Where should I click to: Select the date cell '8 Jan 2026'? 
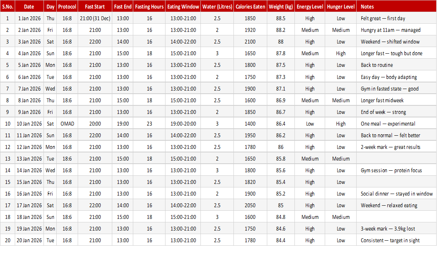pos(29,101)
